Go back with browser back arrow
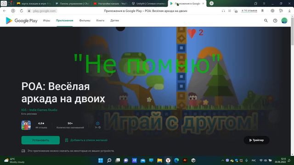 pos(5,11)
